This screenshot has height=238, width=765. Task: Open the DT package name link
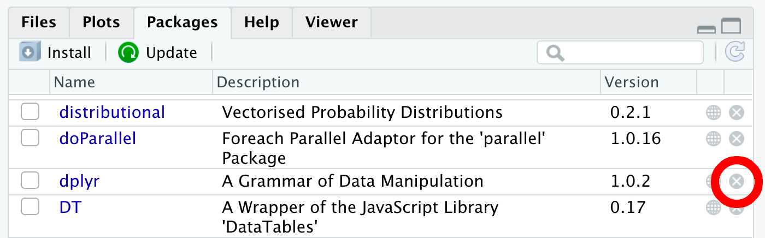(x=70, y=207)
